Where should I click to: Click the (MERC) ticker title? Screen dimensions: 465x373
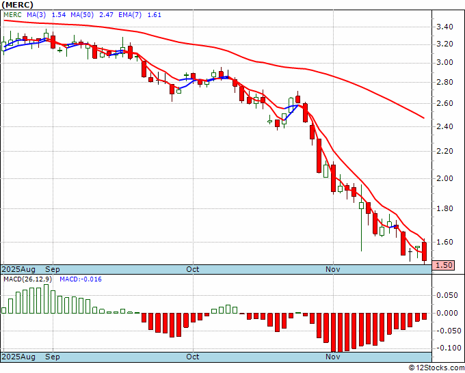point(17,5)
